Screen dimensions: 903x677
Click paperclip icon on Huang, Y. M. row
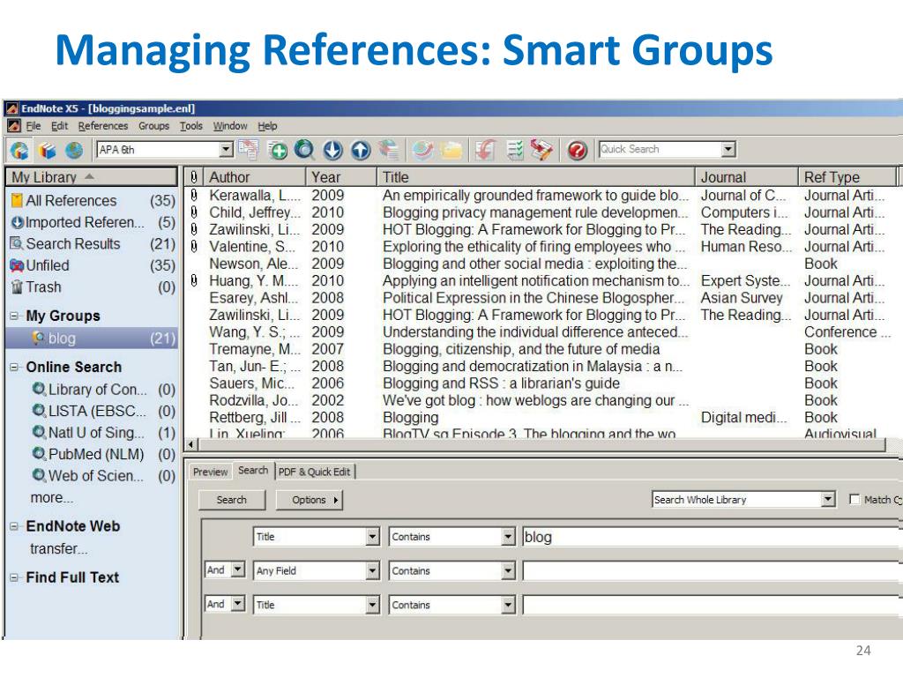click(194, 280)
